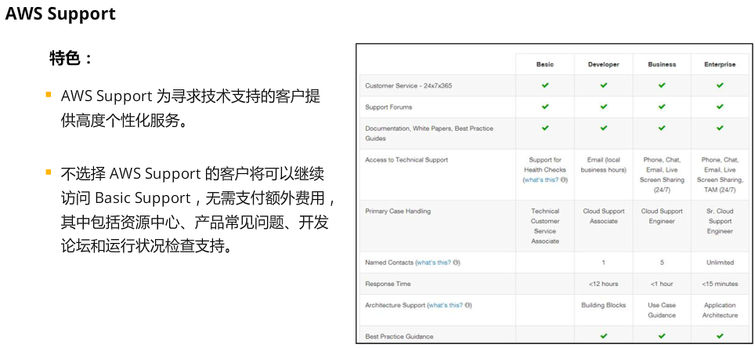
Task: Click the Response Time row label
Action: pos(388,284)
